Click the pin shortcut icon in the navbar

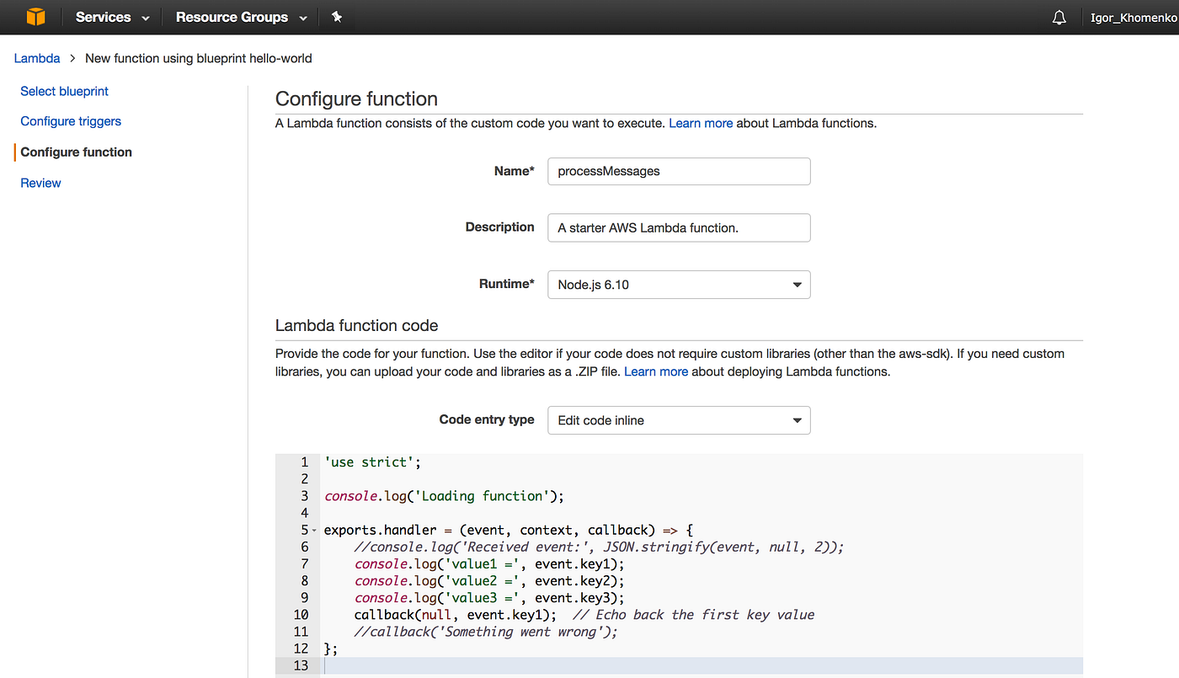coord(337,16)
